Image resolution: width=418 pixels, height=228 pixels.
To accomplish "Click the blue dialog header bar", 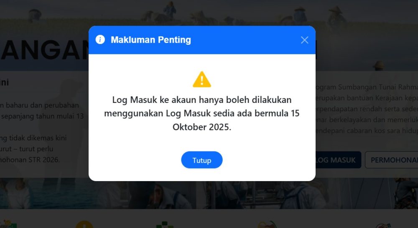I will 202,40.
